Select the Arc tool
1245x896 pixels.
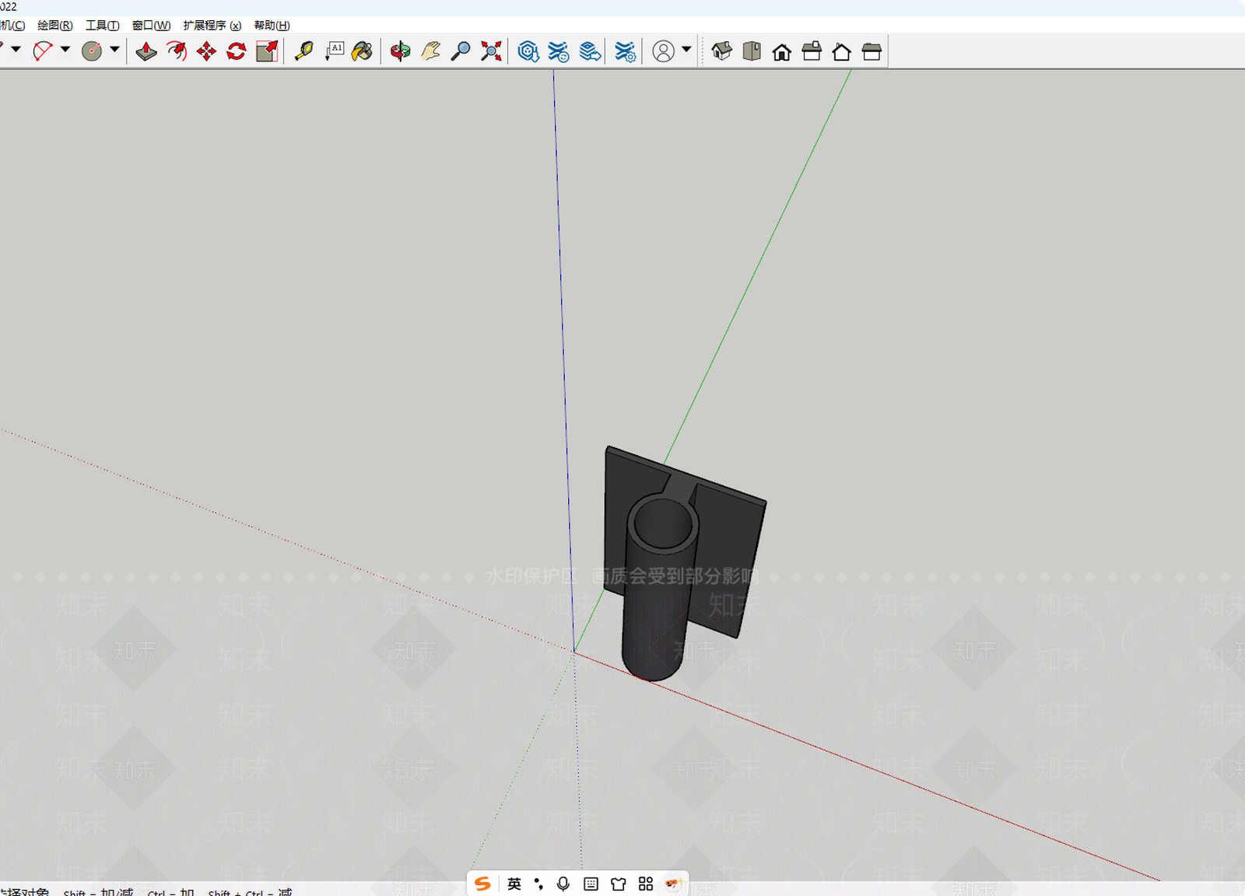(x=43, y=51)
